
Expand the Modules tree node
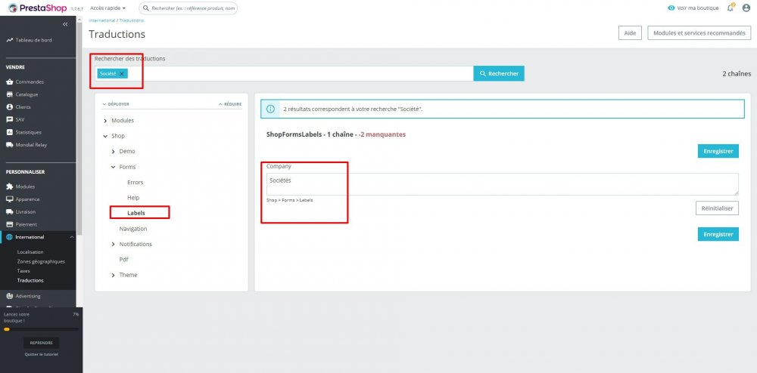click(x=105, y=121)
